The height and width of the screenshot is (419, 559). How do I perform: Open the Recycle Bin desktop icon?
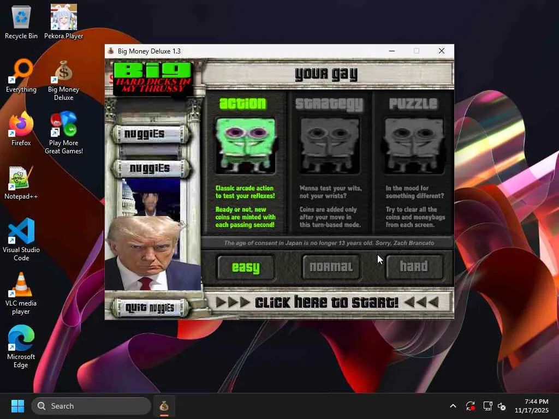(21, 22)
